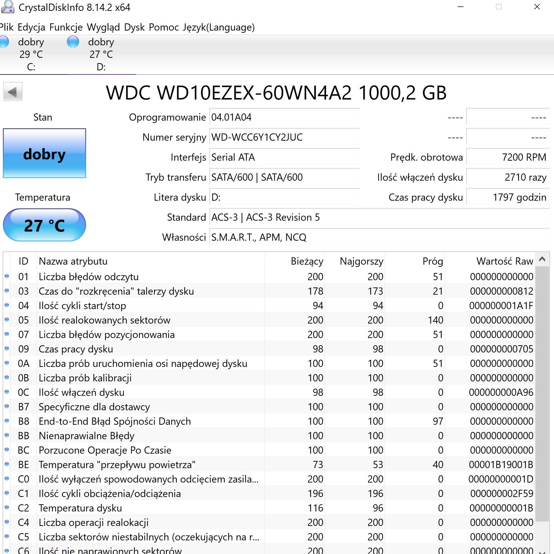Select row C2 Temperatura dysku

269,508
